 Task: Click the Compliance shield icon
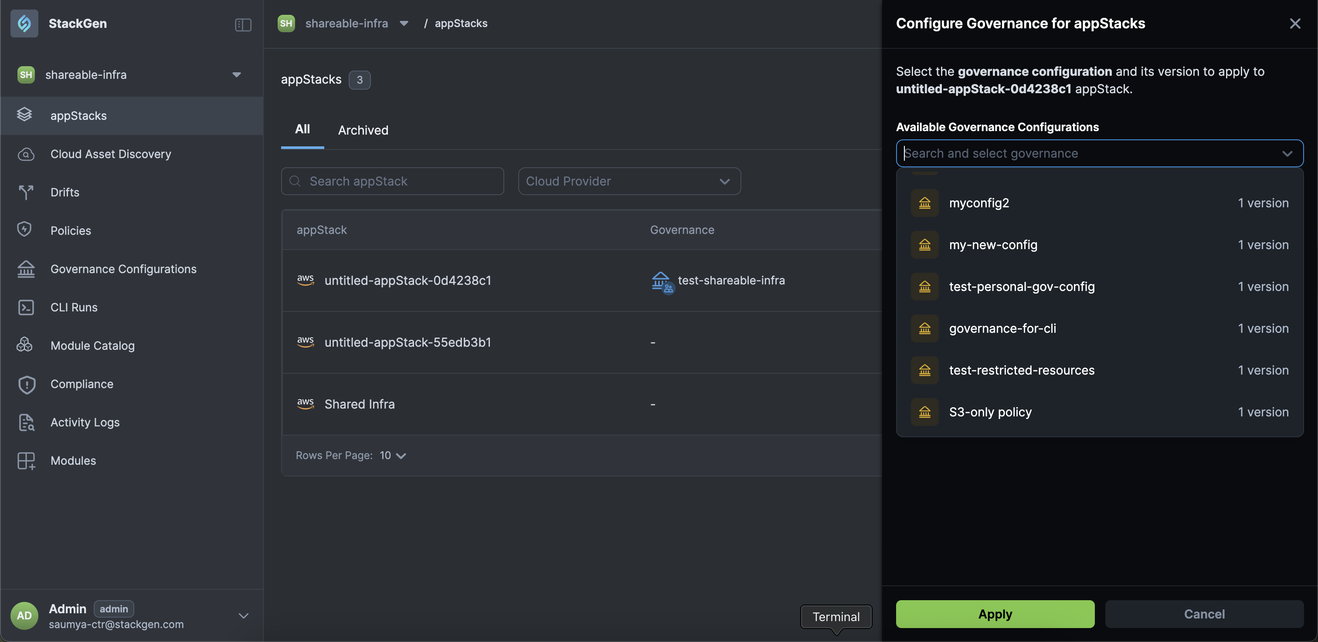[27, 385]
